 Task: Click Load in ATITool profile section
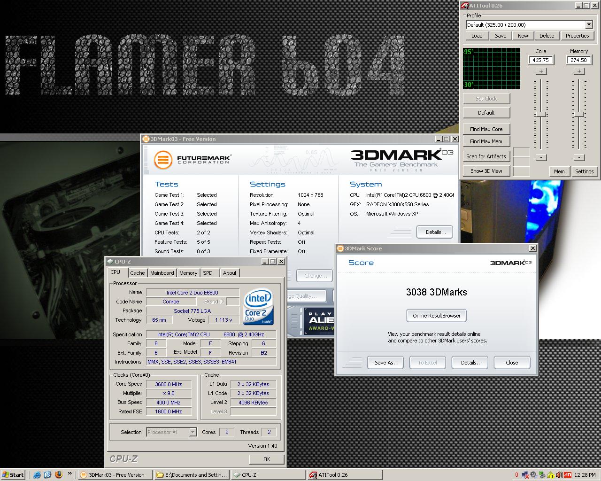click(477, 36)
